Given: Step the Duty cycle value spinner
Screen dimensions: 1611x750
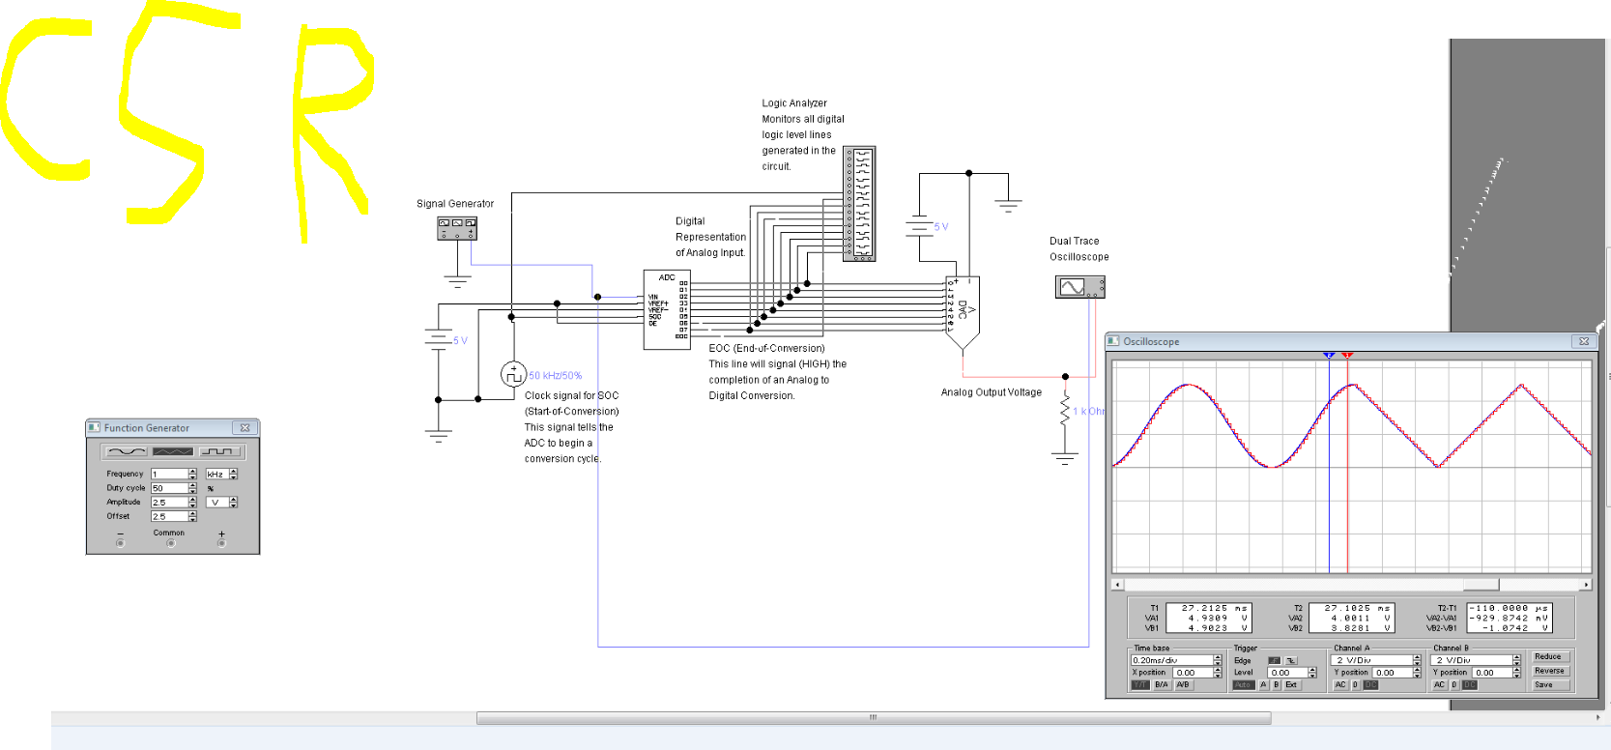Looking at the screenshot, I should point(192,488).
